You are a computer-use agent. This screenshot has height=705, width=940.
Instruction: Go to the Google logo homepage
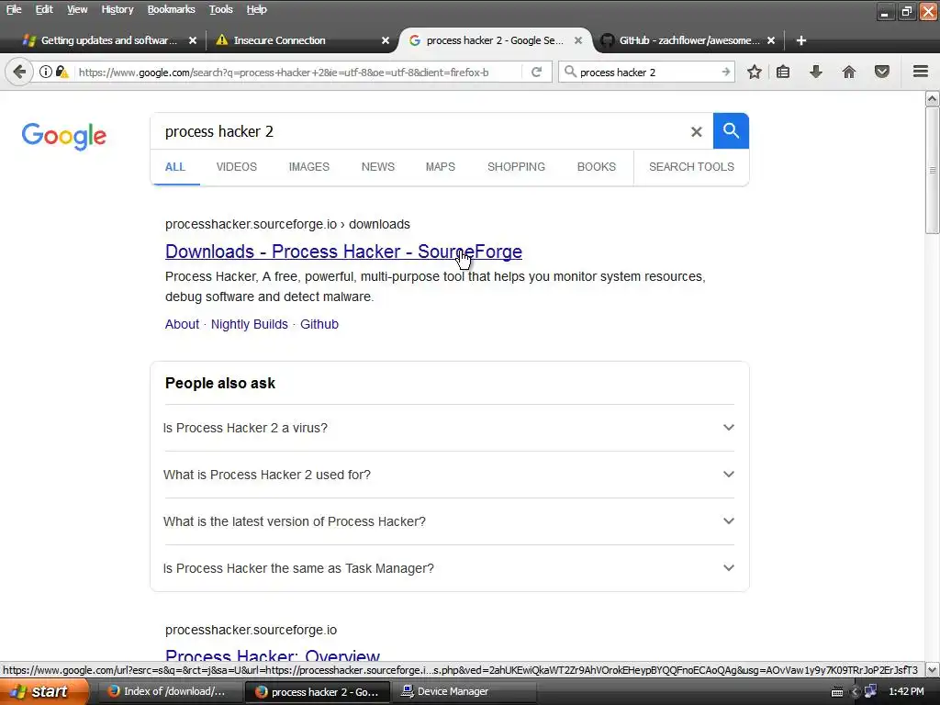click(x=64, y=136)
